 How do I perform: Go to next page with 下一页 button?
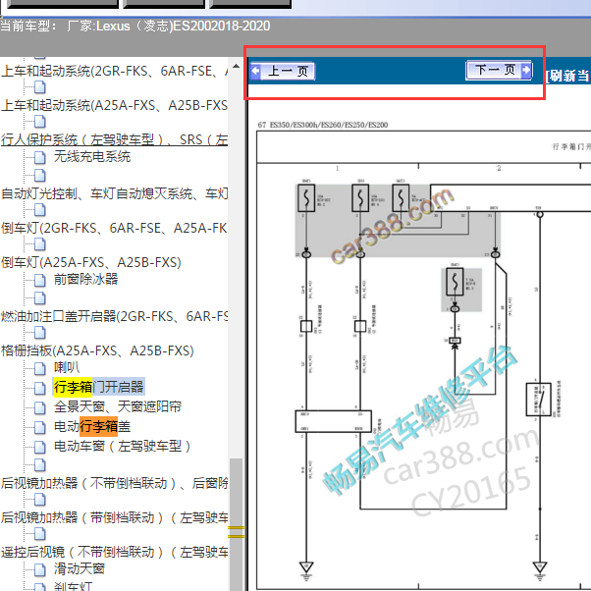499,70
